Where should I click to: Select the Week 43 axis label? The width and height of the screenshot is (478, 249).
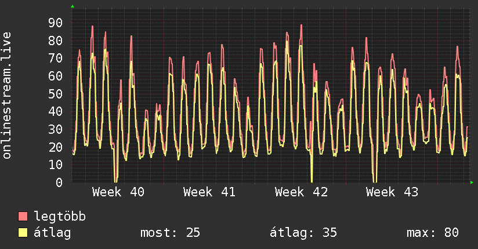click(x=392, y=192)
